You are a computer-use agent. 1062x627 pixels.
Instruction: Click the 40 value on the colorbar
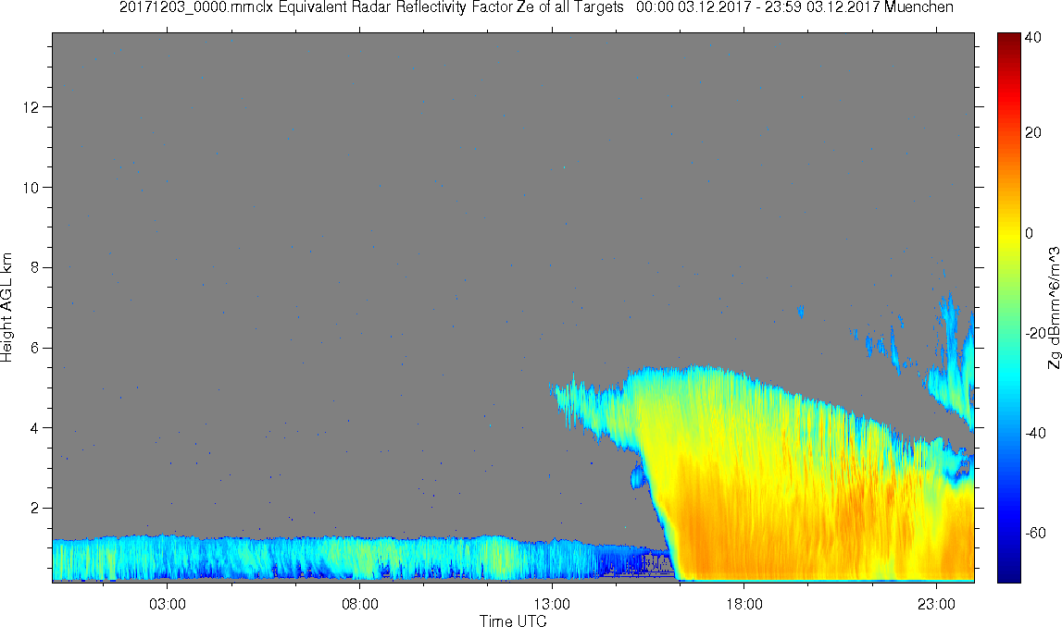click(1033, 38)
